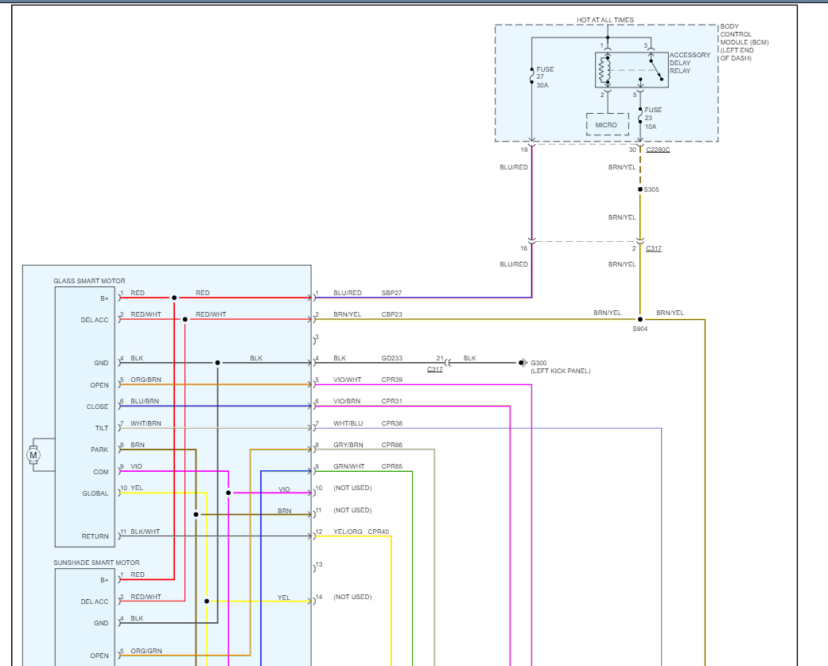The height and width of the screenshot is (666, 828).
Task: Click the HOT AT ALL TIMES label
Action: (x=605, y=20)
